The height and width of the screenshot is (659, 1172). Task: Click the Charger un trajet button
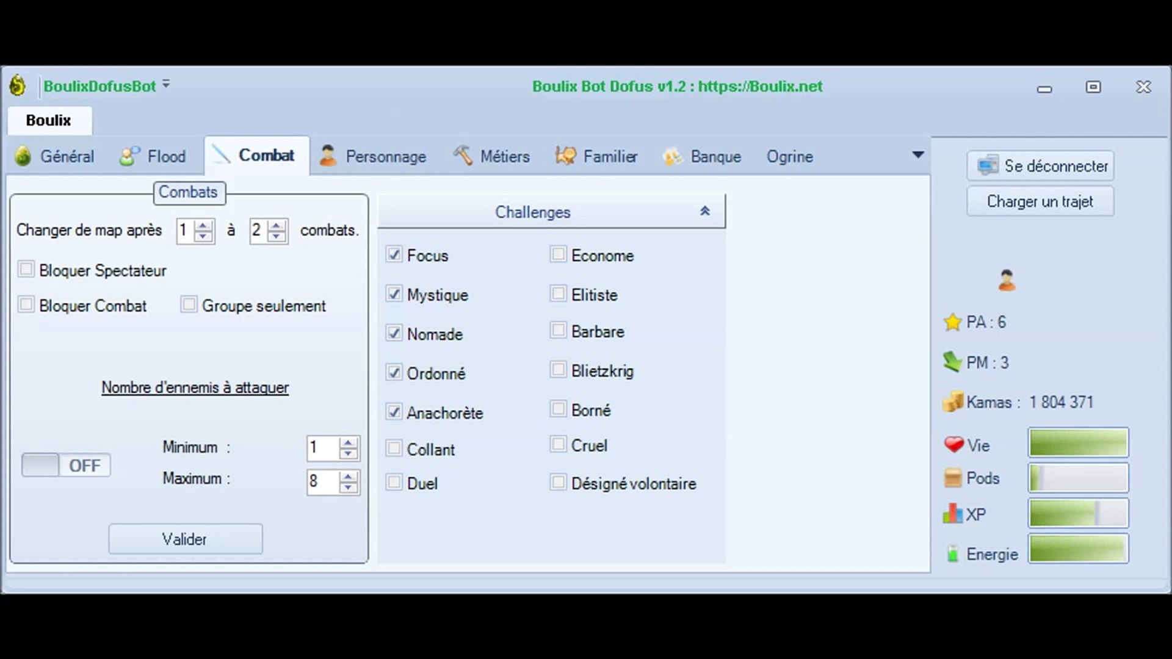pos(1040,201)
